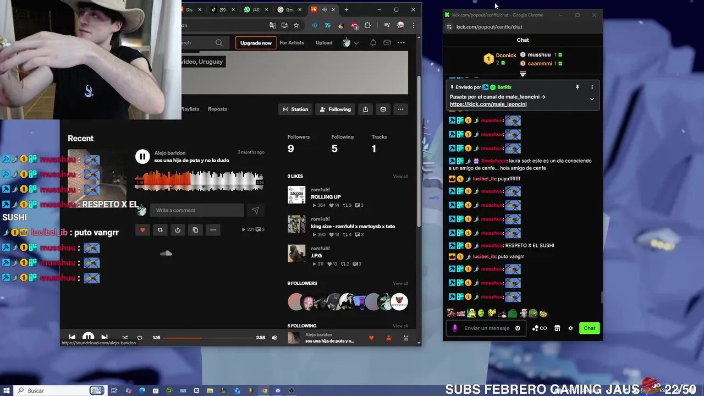This screenshot has height=396, width=704.
Task: Click the SoundCloud search magnifier icon
Action: click(x=219, y=43)
